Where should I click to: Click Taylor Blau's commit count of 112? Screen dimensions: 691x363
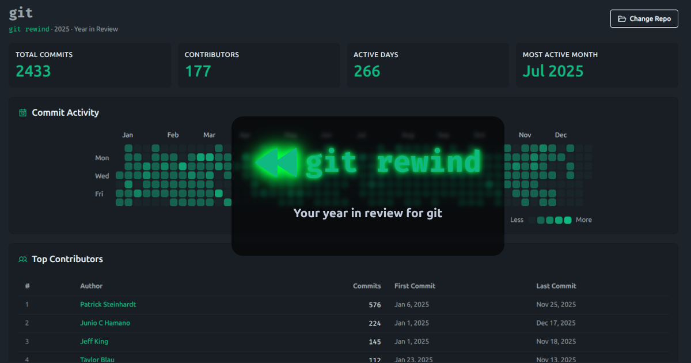point(375,359)
